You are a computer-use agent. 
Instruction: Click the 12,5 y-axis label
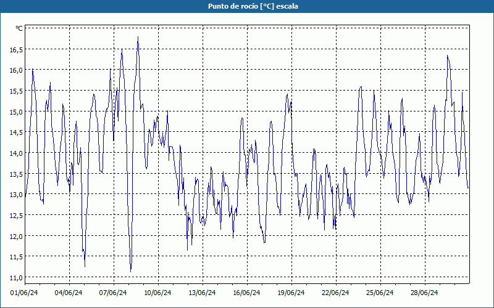17,216
